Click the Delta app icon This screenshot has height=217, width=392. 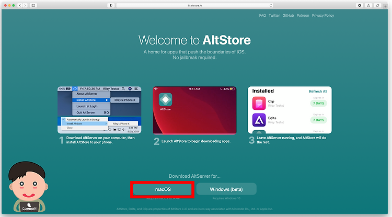(x=259, y=120)
